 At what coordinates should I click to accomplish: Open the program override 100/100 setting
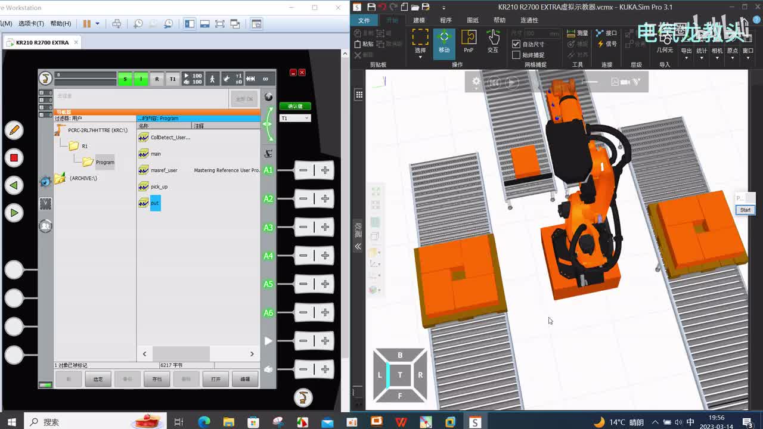coord(193,79)
